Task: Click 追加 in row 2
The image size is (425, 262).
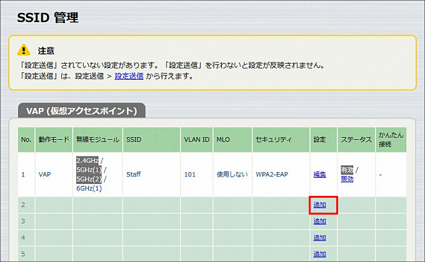Action: tap(319, 205)
